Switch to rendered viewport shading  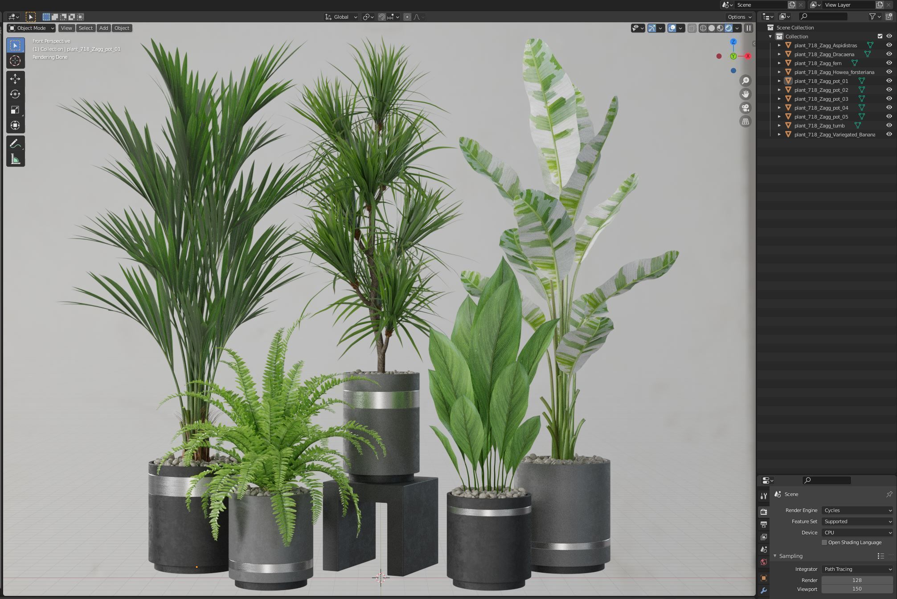(x=729, y=28)
